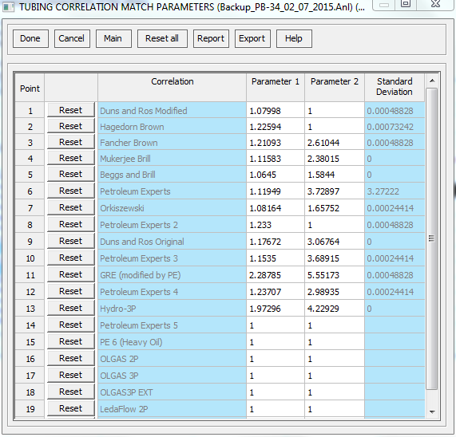Edit Parameter 2 value 2.98935
456x437 pixels.
pos(335,292)
